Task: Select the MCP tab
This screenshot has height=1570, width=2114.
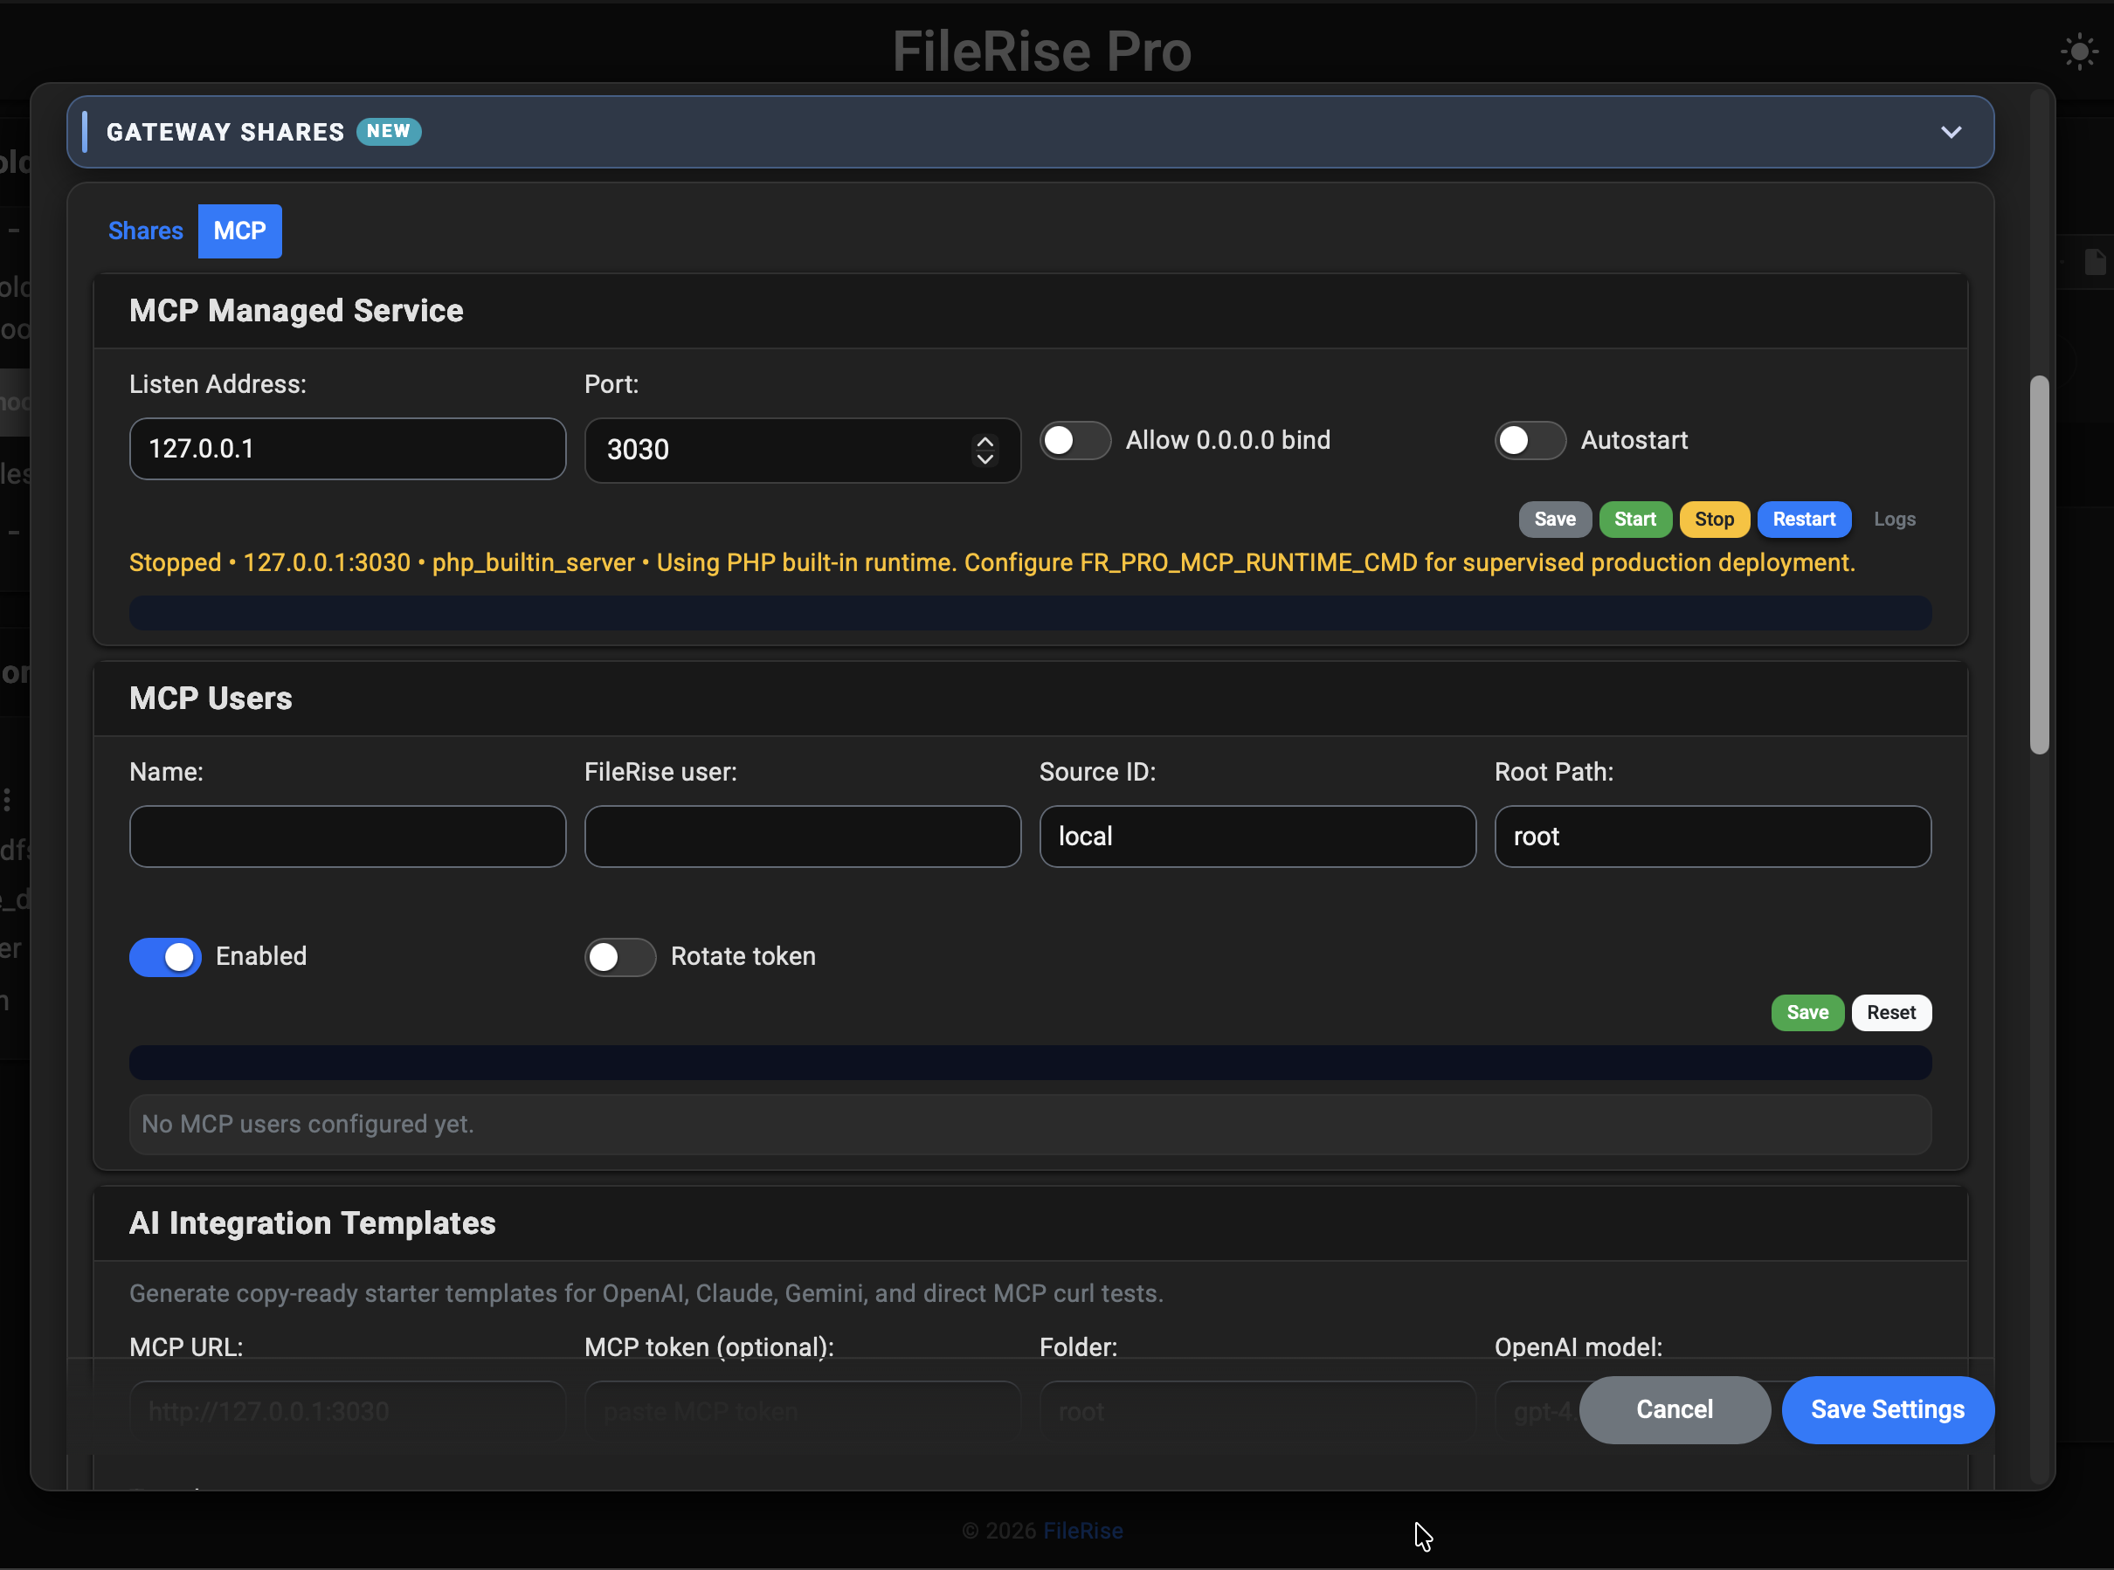Action: pos(238,231)
